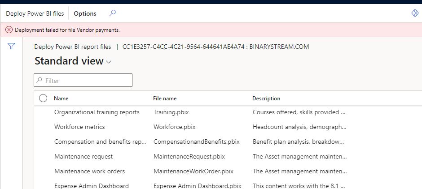Image resolution: width=422 pixels, height=189 pixels.
Task: Click the Training.pbix file name cell
Action: coord(171,112)
